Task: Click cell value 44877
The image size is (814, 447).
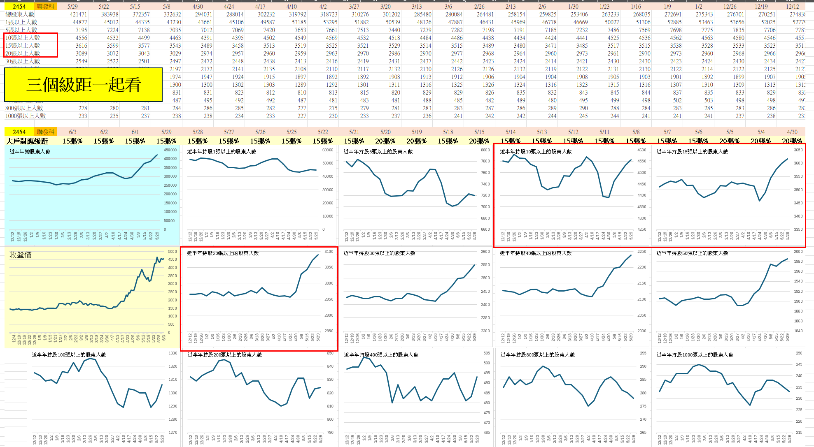Action: [x=80, y=22]
